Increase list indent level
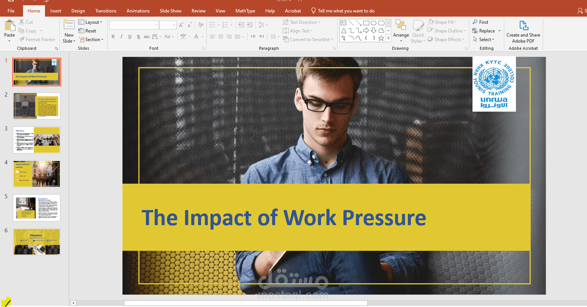 [x=250, y=25]
